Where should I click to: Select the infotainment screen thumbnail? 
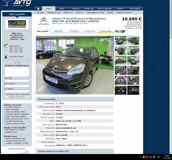(x=133, y=90)
